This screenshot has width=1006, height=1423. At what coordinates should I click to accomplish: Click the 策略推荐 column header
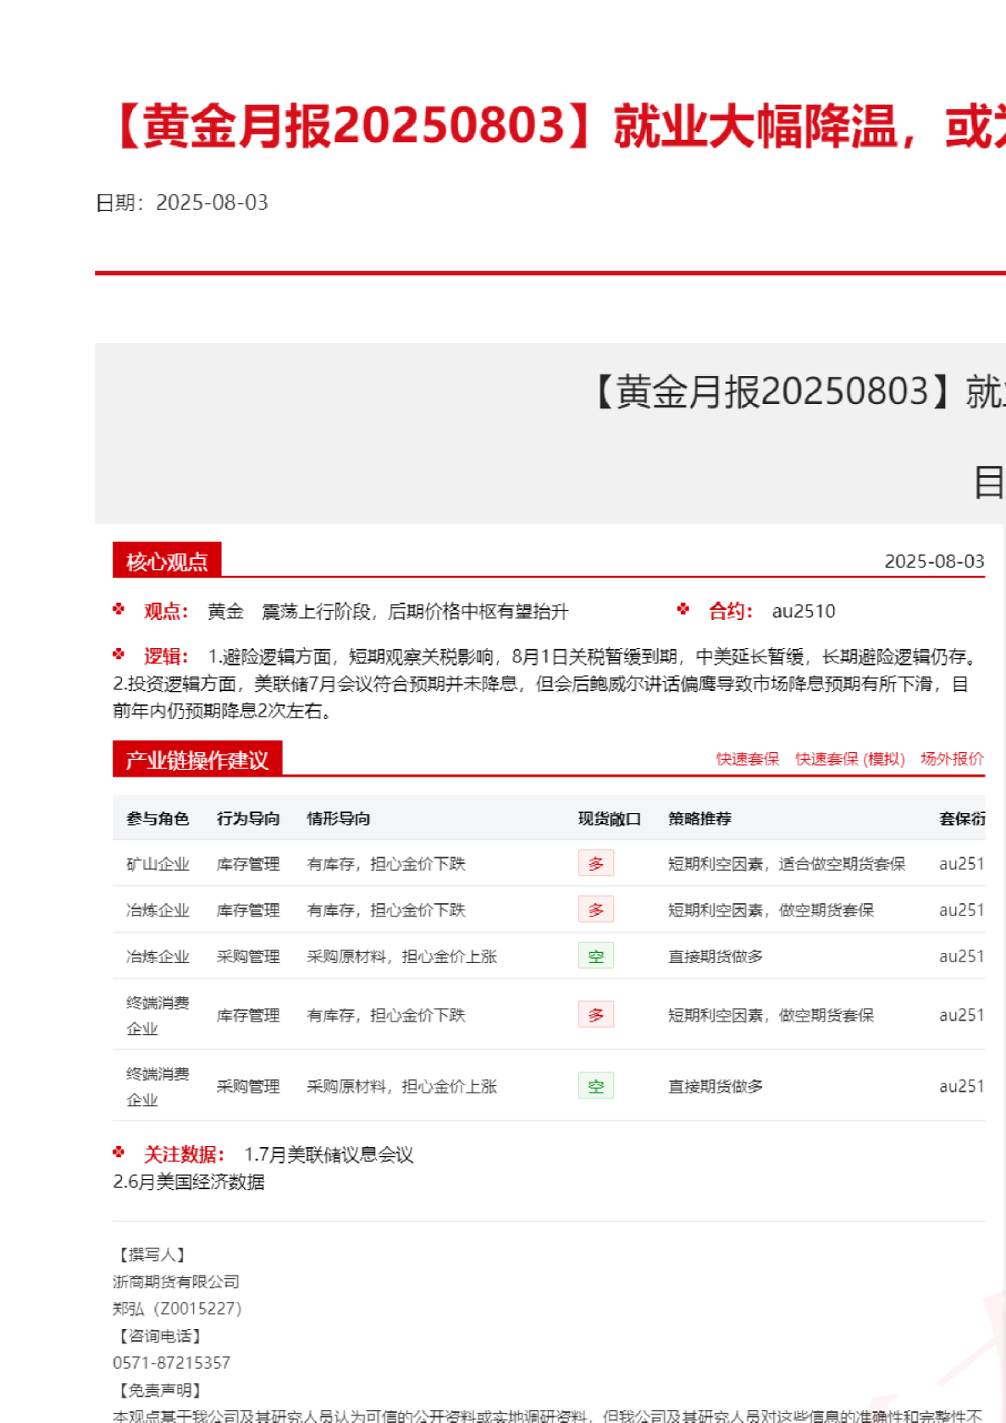coord(699,818)
